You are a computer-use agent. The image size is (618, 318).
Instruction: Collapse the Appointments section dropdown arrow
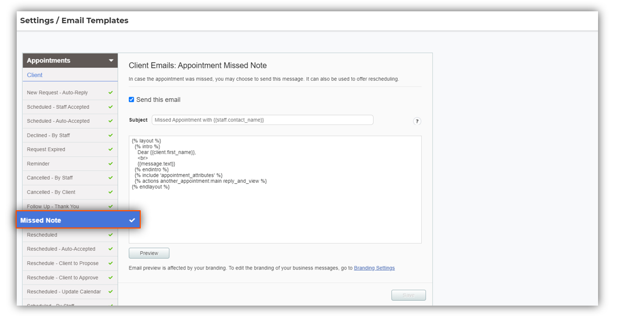click(x=111, y=61)
